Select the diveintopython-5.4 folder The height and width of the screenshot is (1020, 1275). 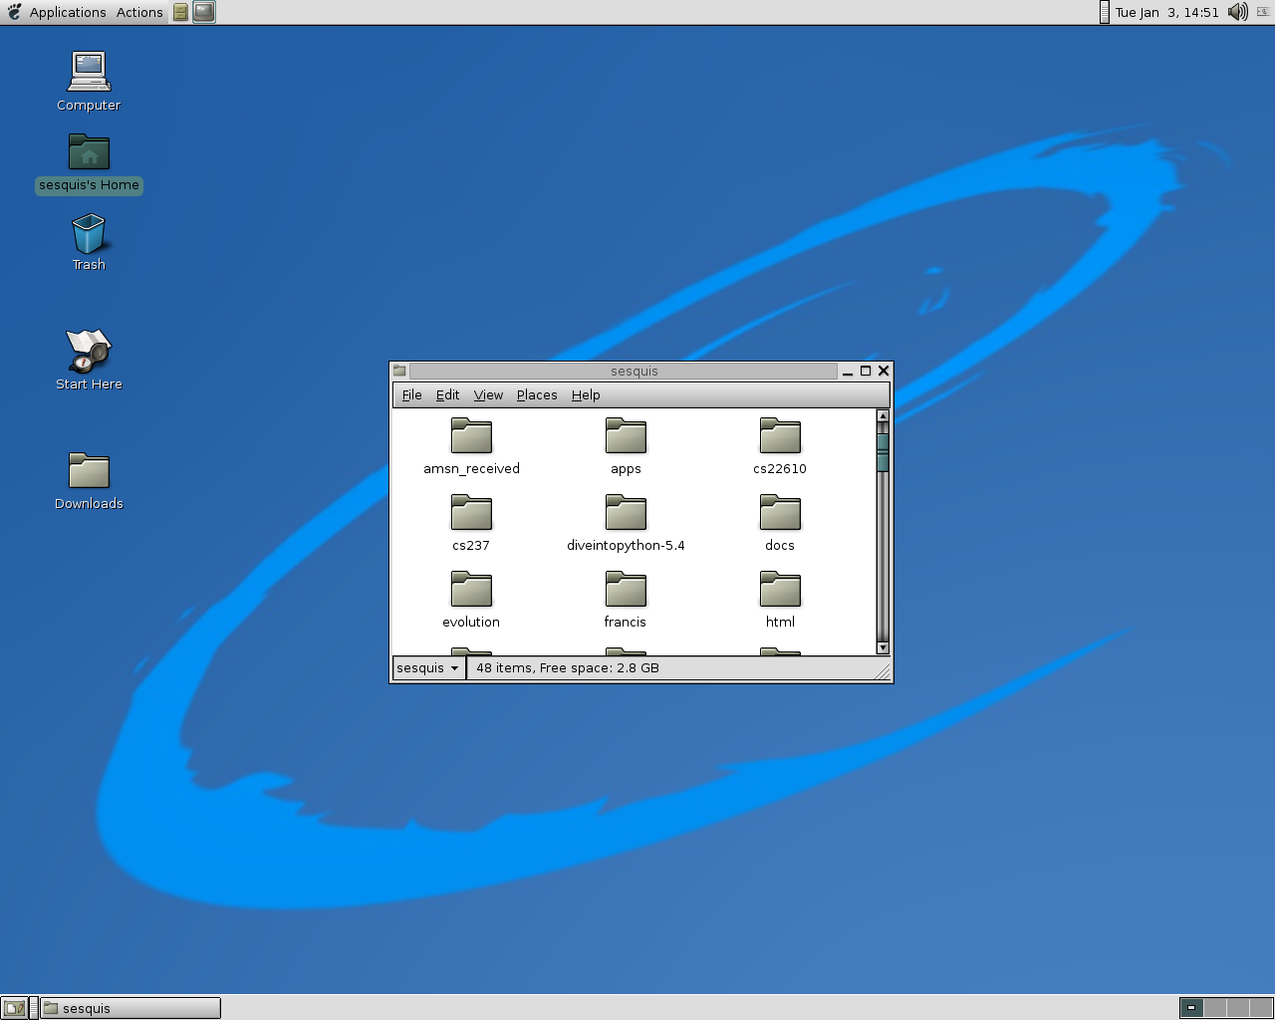coord(626,513)
